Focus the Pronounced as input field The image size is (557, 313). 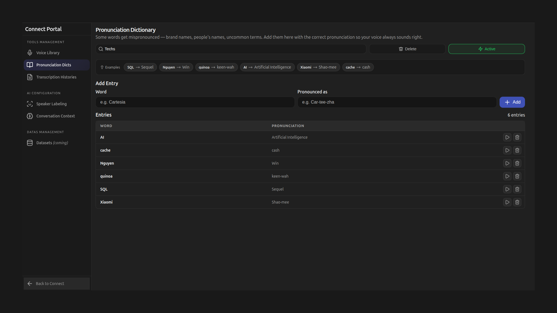tap(397, 102)
